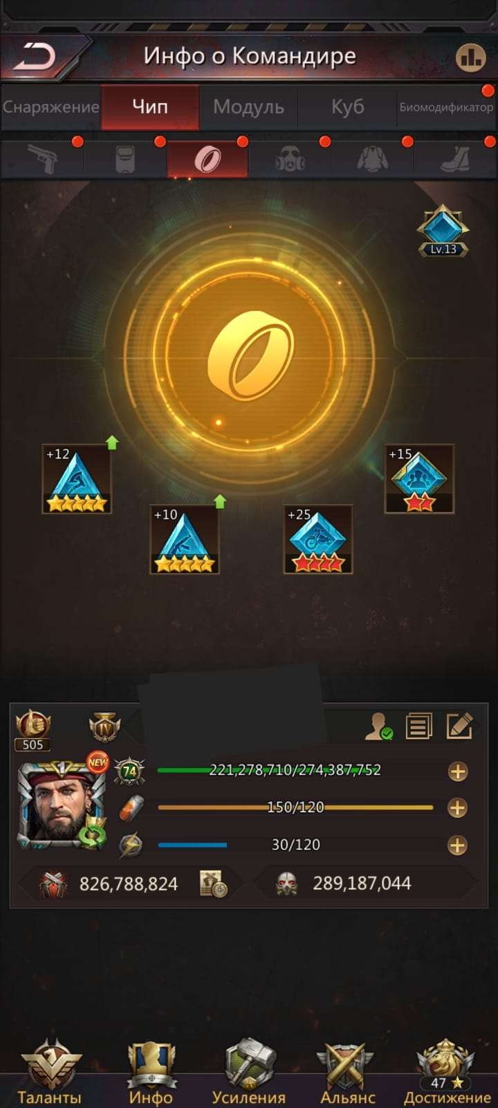Tap the back arrow icon
The height and width of the screenshot is (1108, 498).
tap(35, 57)
